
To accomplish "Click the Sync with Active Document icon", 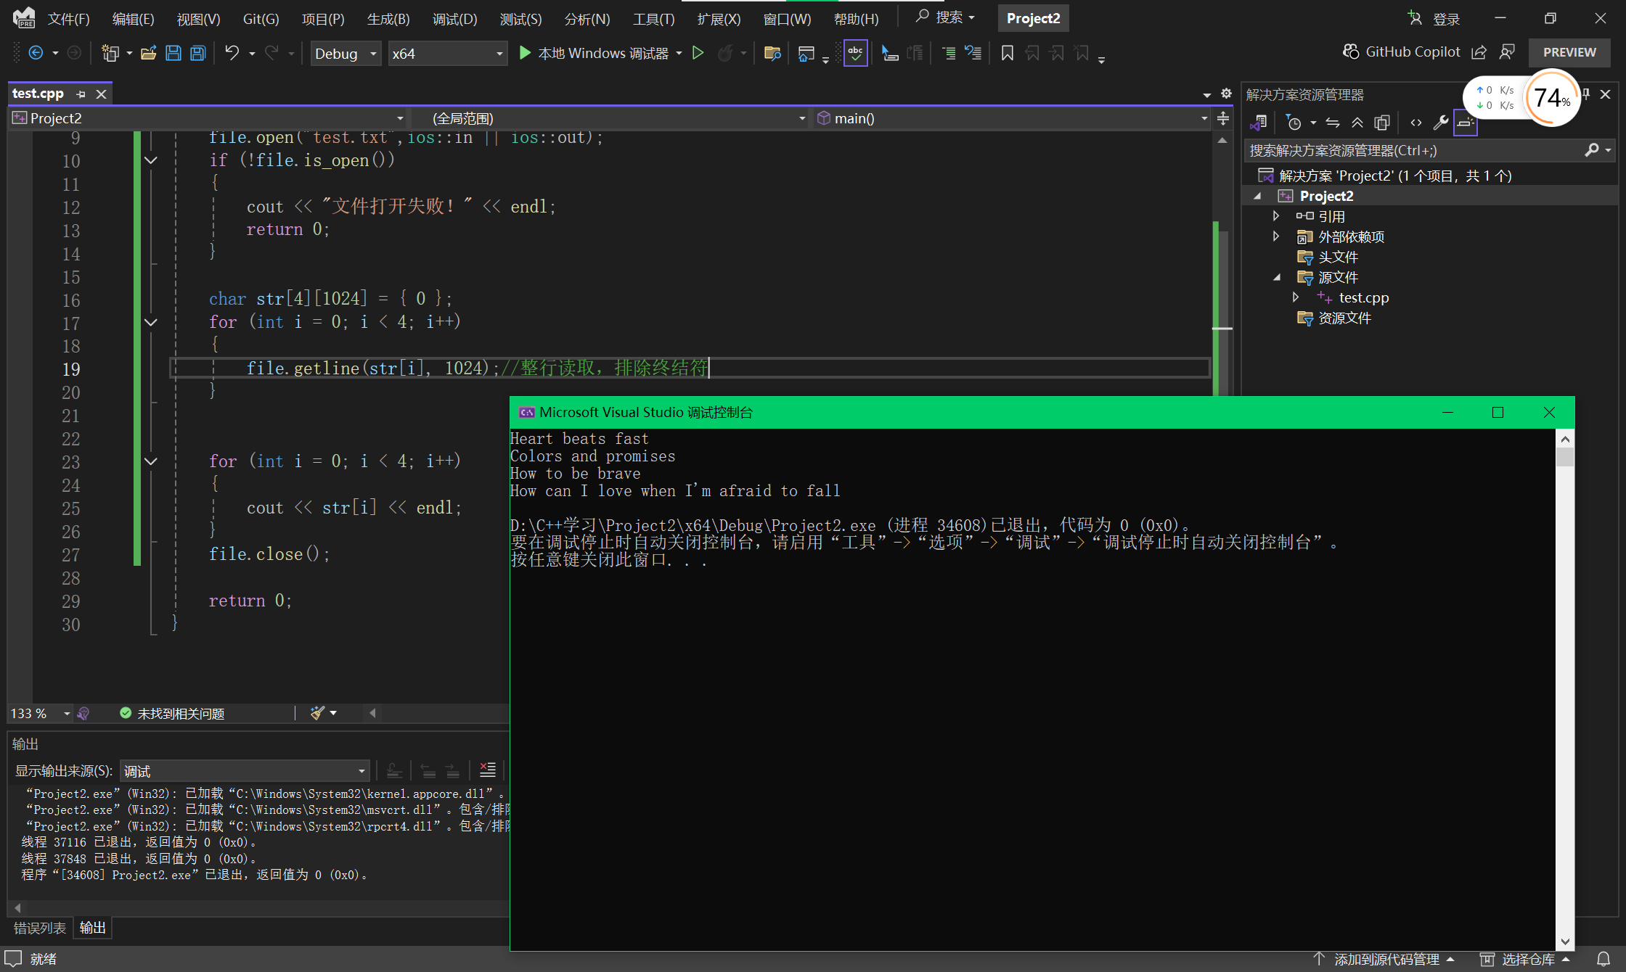I will click(1333, 123).
